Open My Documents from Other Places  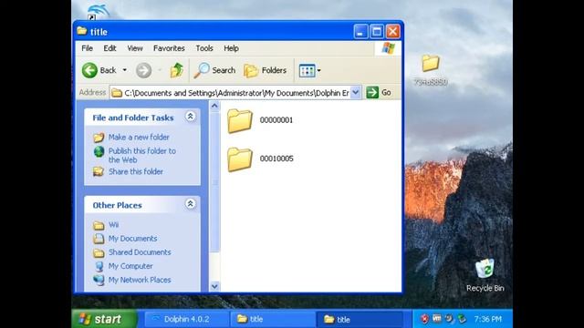[132, 239]
